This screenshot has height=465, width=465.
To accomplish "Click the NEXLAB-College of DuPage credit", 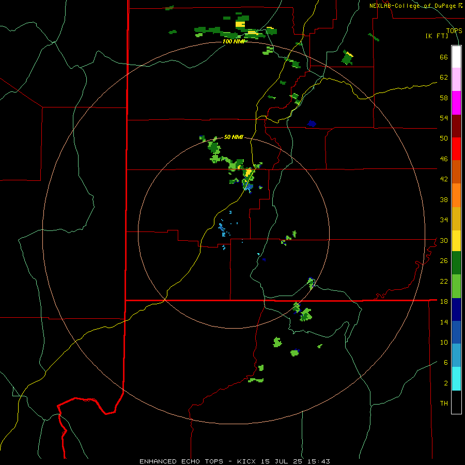I will [416, 6].
